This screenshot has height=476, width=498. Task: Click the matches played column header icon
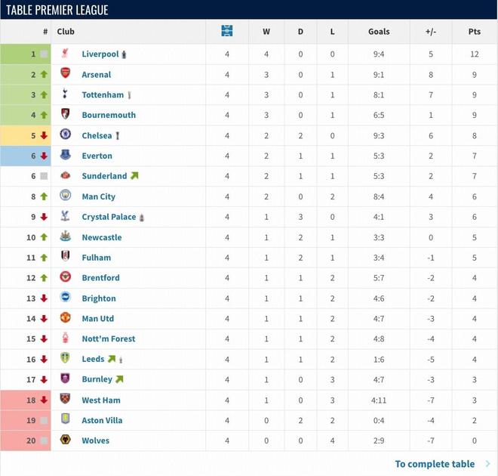point(227,31)
